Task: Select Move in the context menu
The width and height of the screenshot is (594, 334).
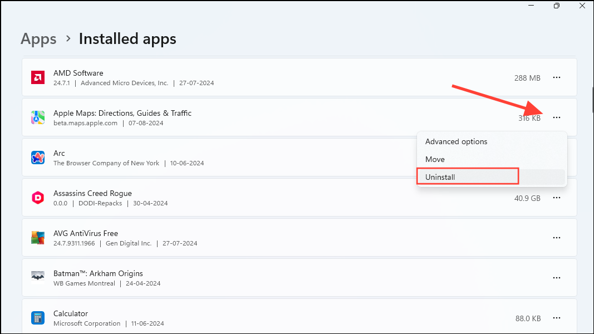Action: tap(492, 159)
